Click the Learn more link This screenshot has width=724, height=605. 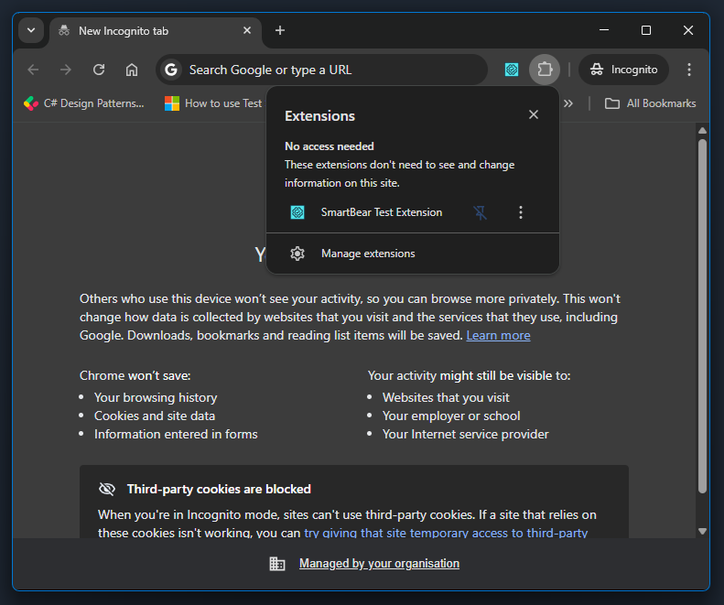tap(498, 336)
